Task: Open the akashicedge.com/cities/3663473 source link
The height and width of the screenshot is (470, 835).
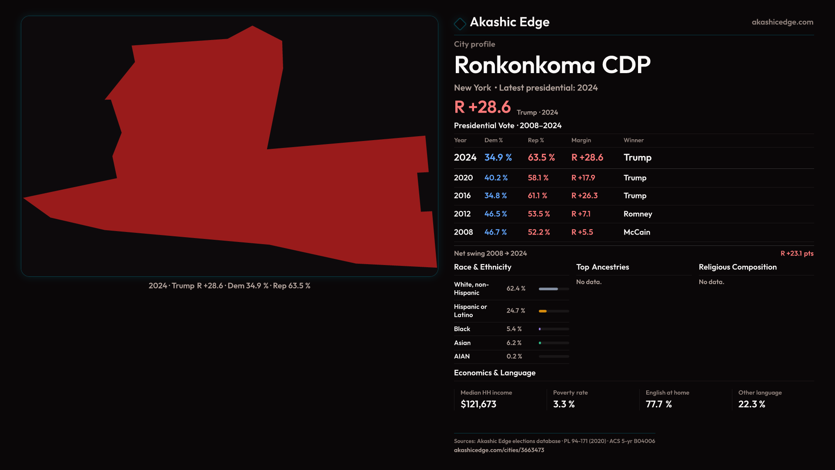Action: point(499,450)
